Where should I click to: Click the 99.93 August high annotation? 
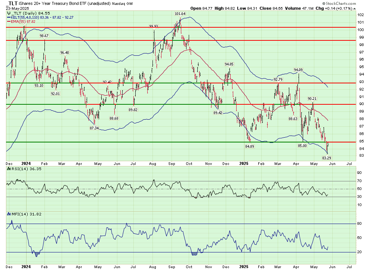(x=154, y=26)
